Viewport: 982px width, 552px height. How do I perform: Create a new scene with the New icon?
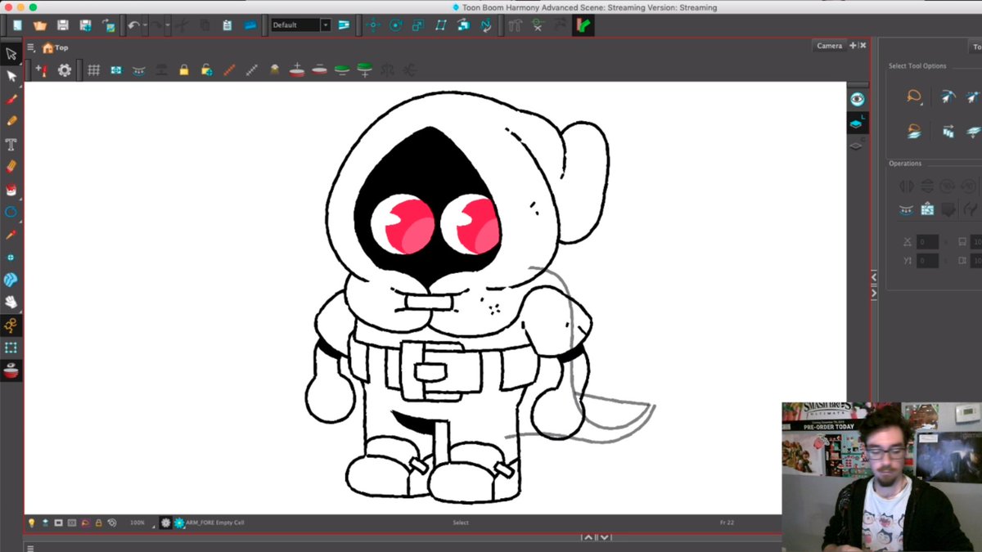pos(17,25)
